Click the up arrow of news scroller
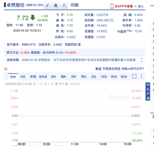 [x=141, y=58]
